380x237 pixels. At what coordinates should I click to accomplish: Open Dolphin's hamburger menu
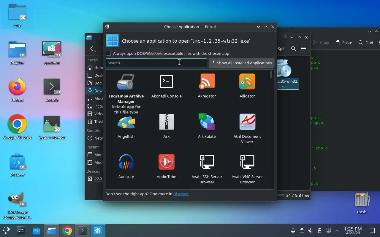point(304,49)
